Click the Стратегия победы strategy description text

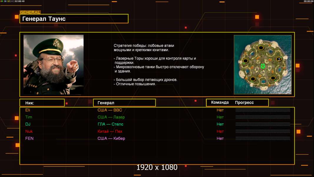click(144, 48)
